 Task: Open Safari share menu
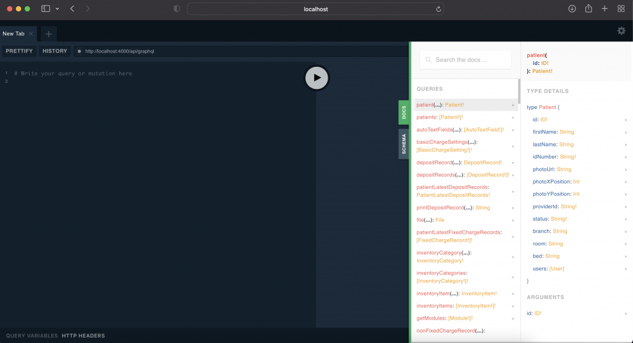588,9
